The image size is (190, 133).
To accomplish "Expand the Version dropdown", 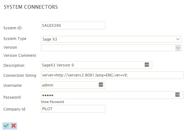I will coord(178,48).
